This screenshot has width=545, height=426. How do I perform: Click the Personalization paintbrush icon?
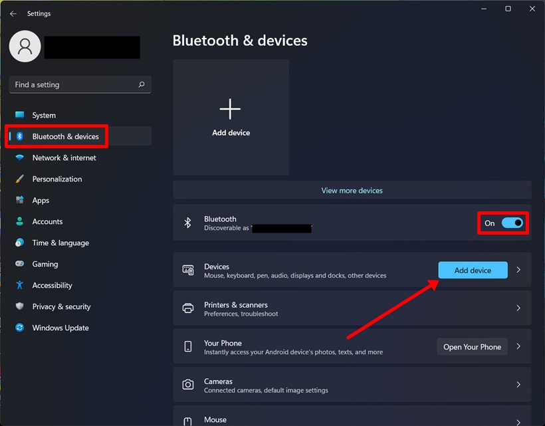coord(20,179)
